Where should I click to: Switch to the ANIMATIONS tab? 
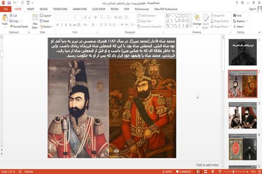[80, 9]
